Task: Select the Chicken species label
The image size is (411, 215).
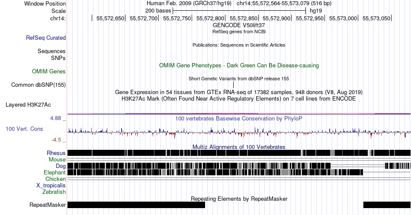Action: coord(55,179)
